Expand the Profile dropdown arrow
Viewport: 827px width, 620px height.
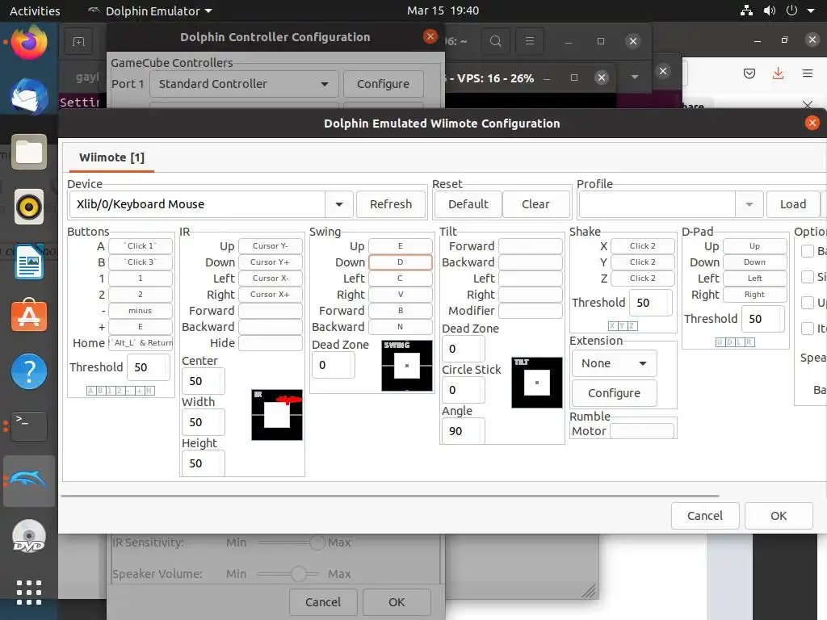(749, 204)
